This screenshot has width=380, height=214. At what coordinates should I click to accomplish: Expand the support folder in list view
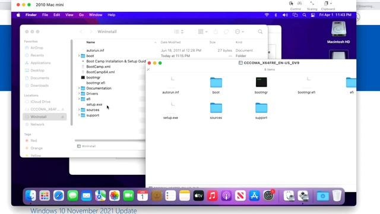coord(79,115)
